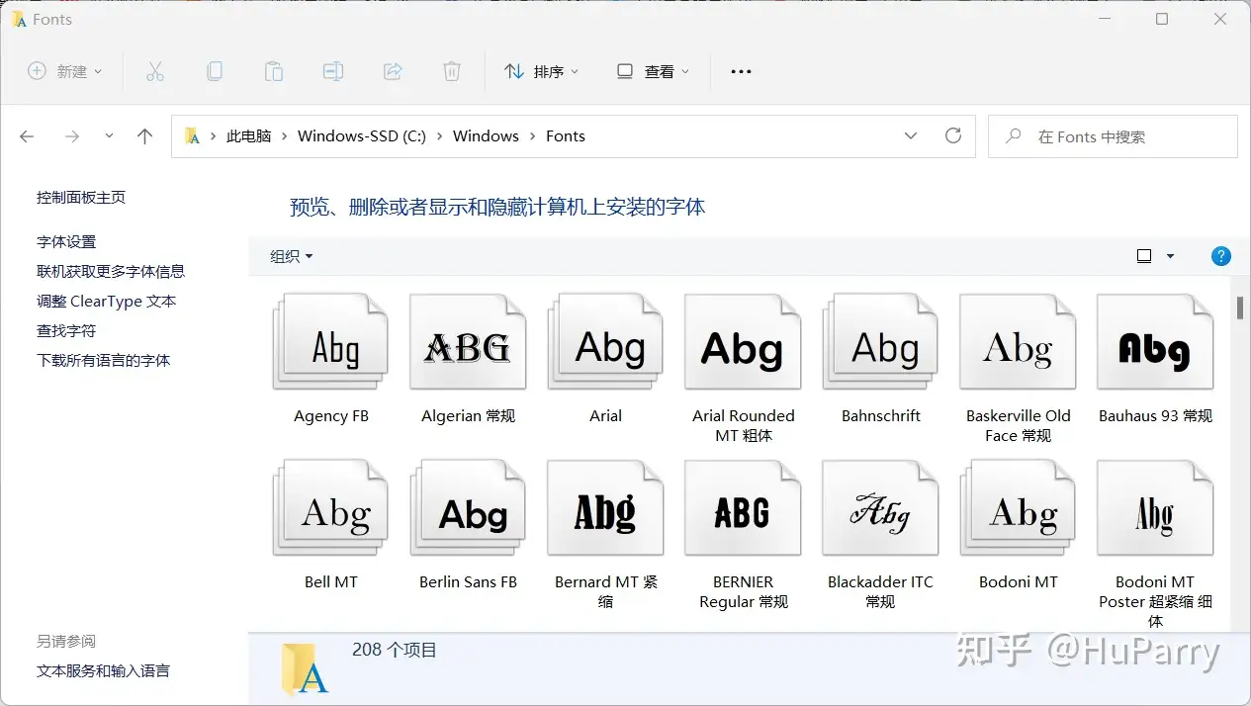Select Windows in the breadcrumb path

coord(486,136)
